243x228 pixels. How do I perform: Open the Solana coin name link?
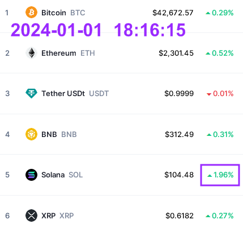click(53, 175)
